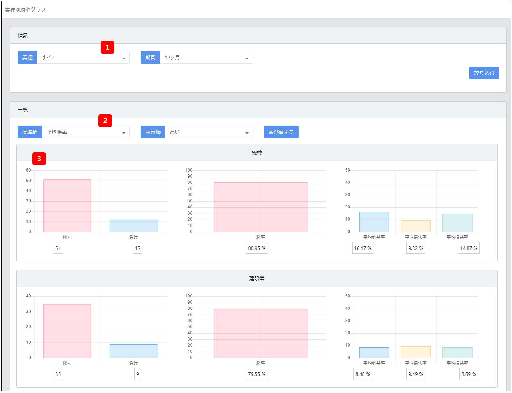
Task: Open the 期間 dropdown showing 12ヶ月
Action: [x=206, y=58]
